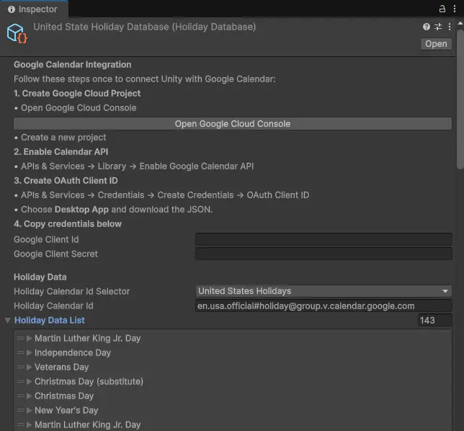Open the Holiday Database help reference icon
Screen dimensions: 464x431
tap(427, 27)
